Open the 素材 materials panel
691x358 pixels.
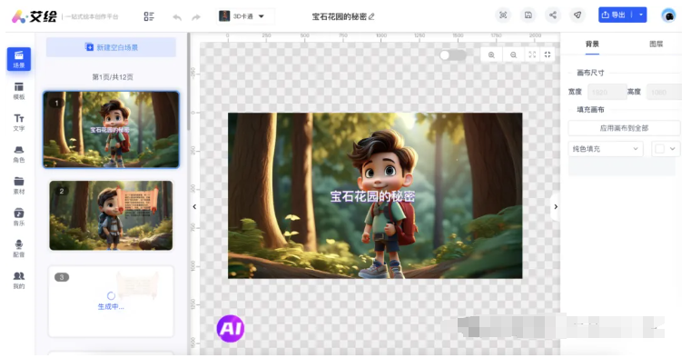pyautogui.click(x=19, y=185)
